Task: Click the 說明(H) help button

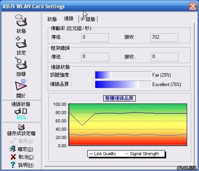Action: pyautogui.click(x=22, y=165)
